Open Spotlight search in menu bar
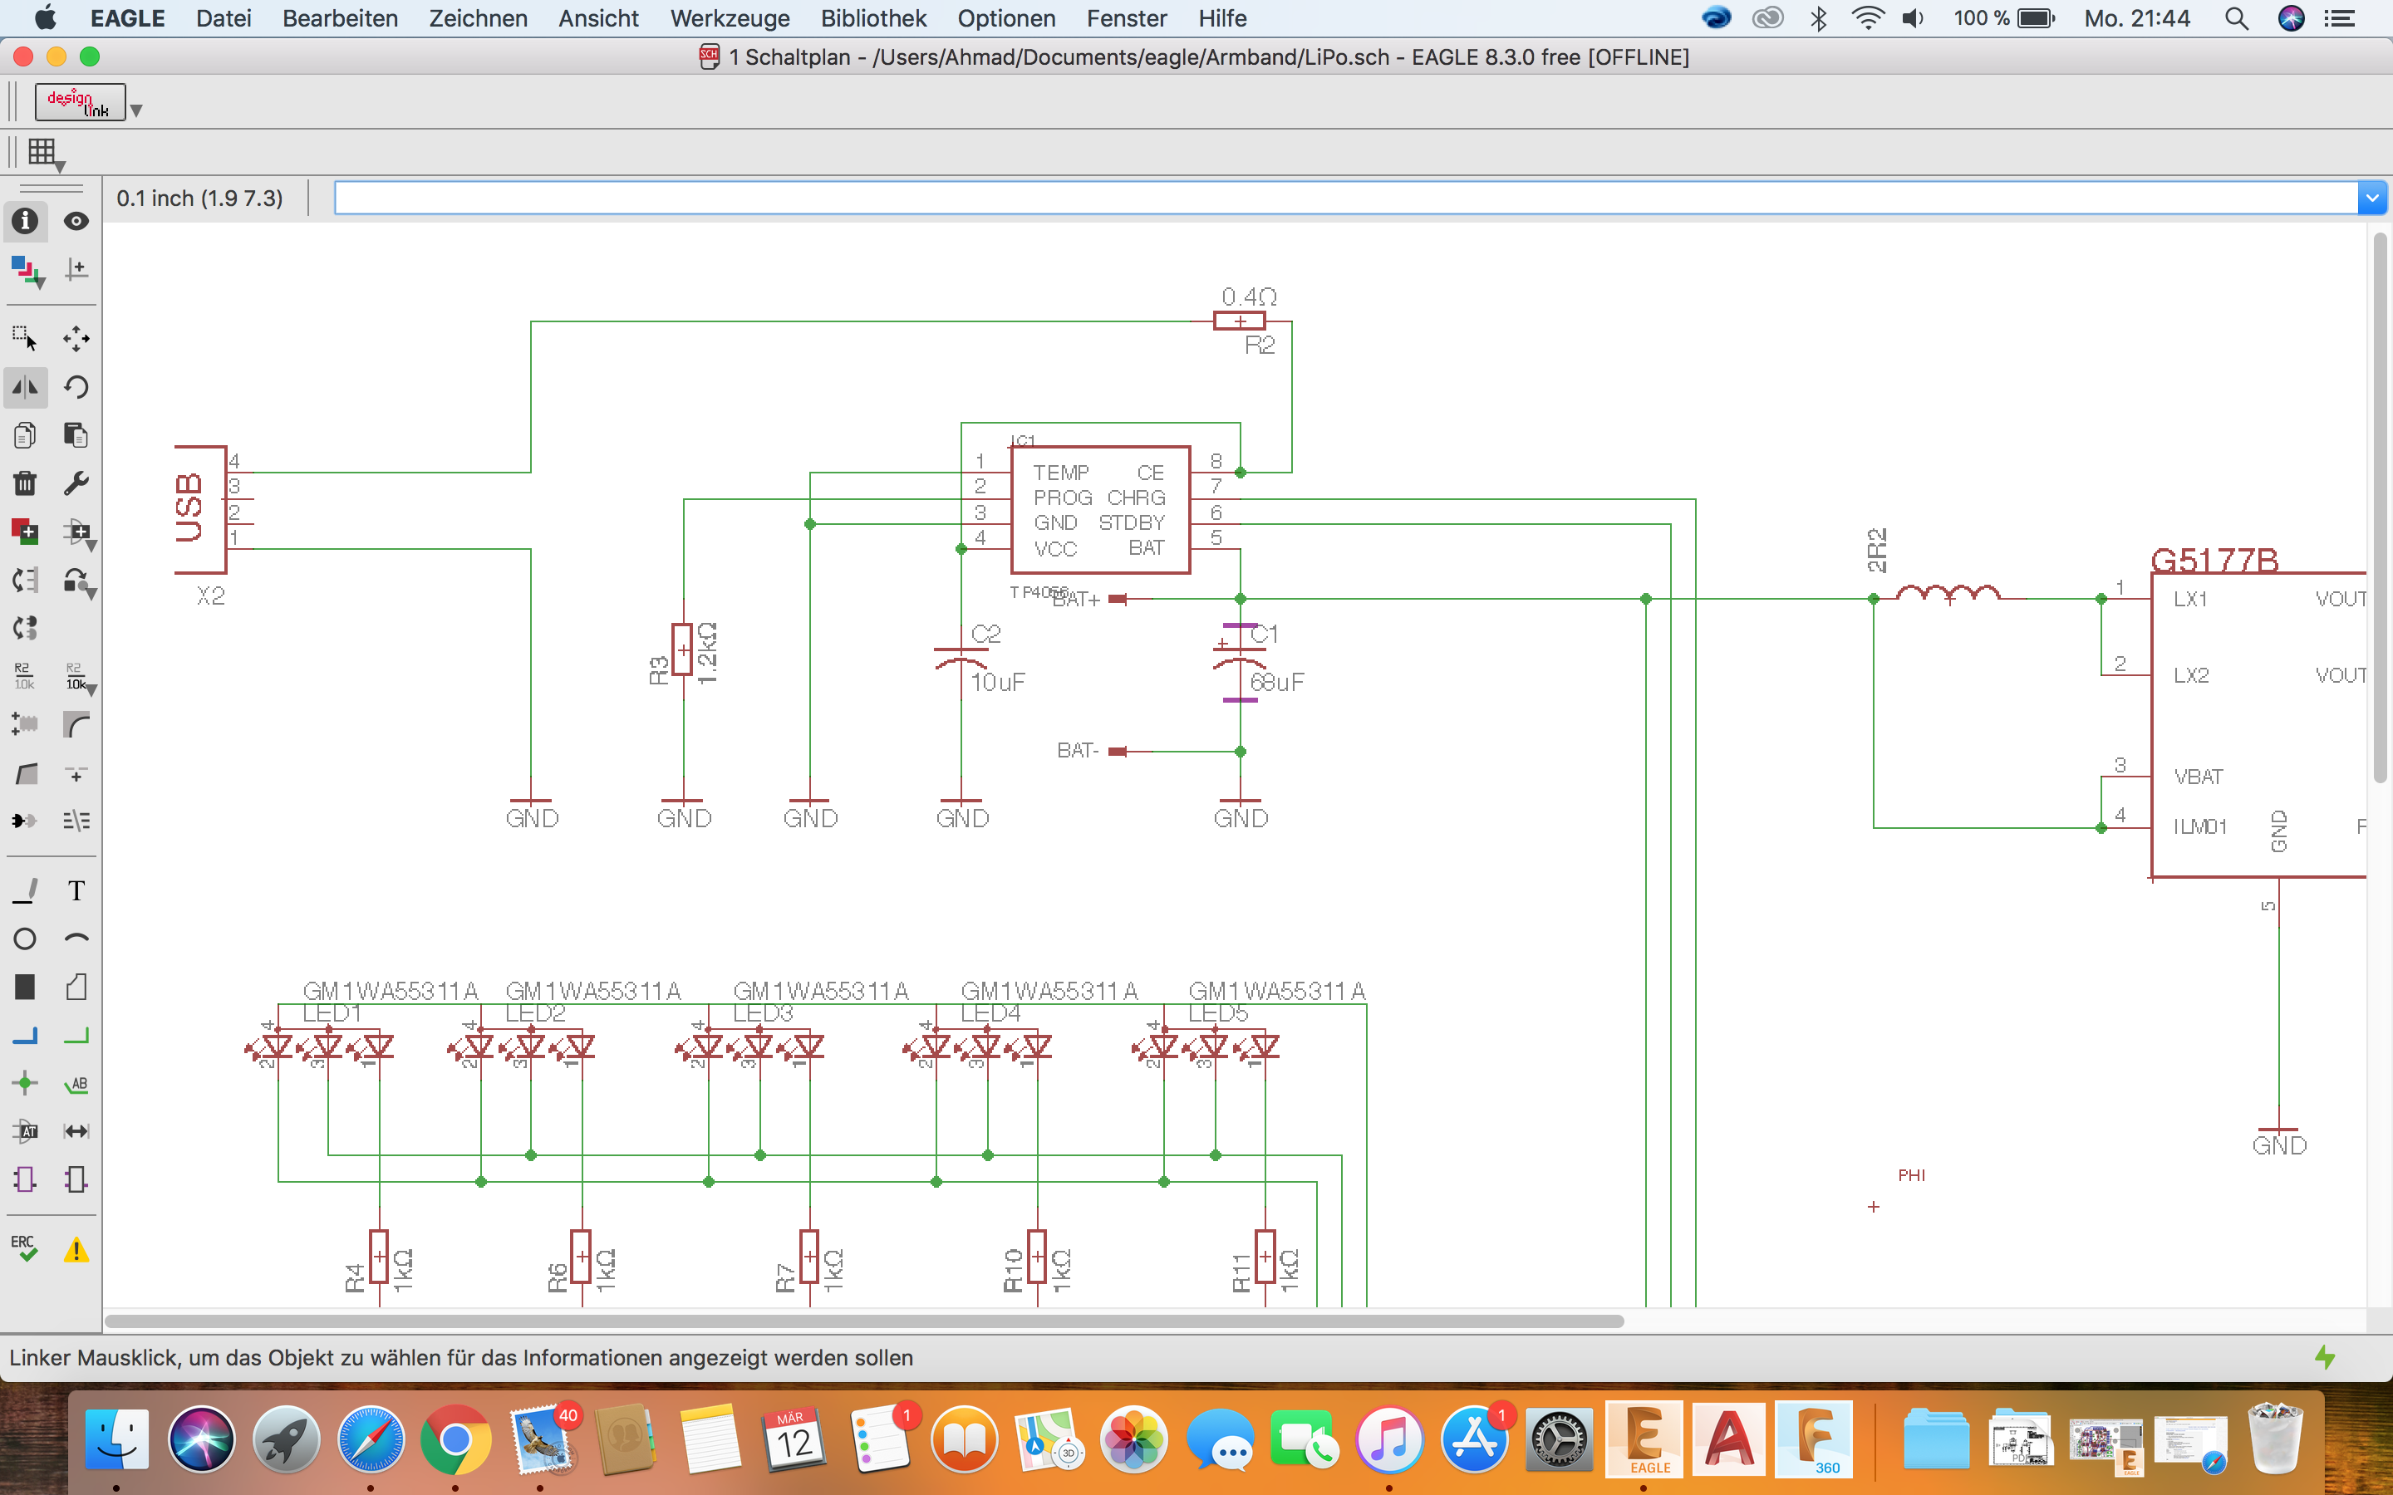Viewport: 2393px width, 1495px height. (2237, 19)
